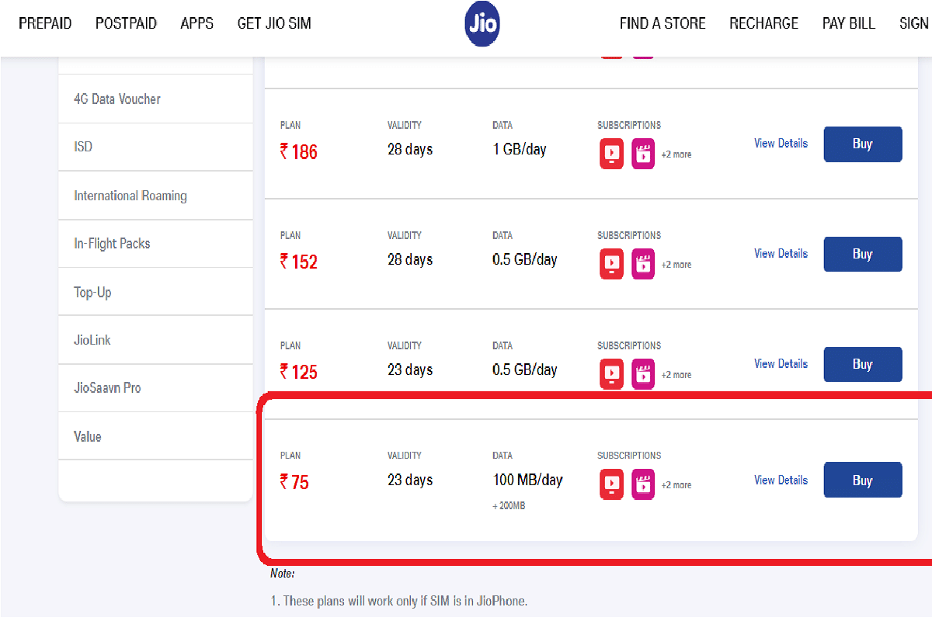Buy the ₹75 plan
Viewport: 932px width, 621px height.
pyautogui.click(x=863, y=481)
